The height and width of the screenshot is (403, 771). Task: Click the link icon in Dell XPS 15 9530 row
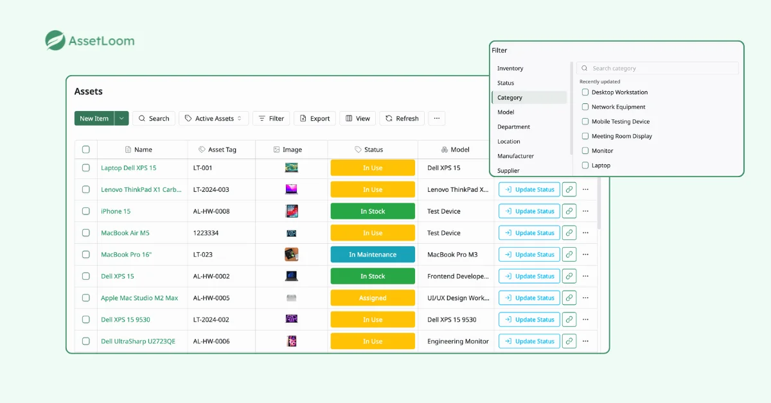pos(569,320)
